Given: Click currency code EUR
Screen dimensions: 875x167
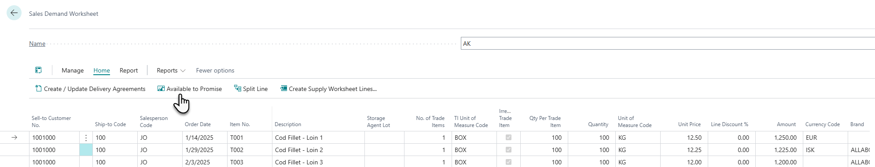Looking at the screenshot, I should [825, 138].
